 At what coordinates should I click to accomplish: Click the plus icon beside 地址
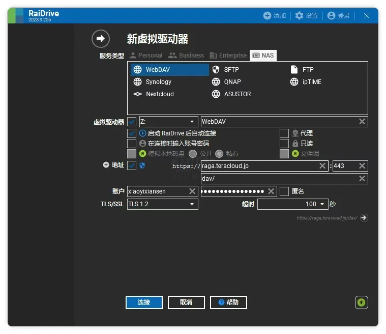106,165
